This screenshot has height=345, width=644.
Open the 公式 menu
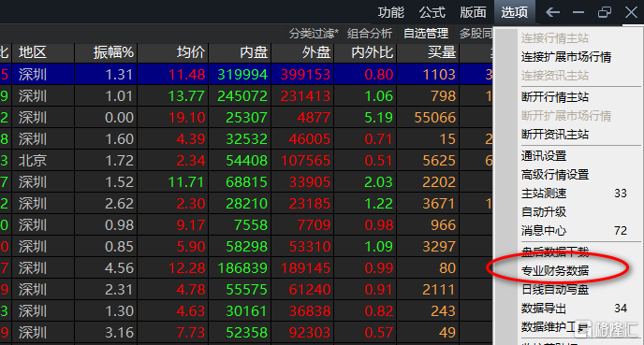[x=432, y=12]
